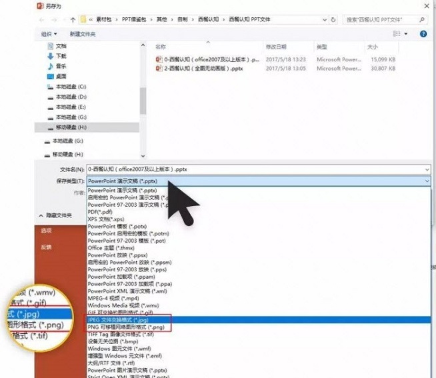This screenshot has height=378, width=436.
Task: Sort by 名称 column header
Action: click(x=161, y=47)
